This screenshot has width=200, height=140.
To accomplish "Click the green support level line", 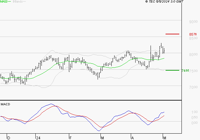I will pyautogui.click(x=172, y=70).
